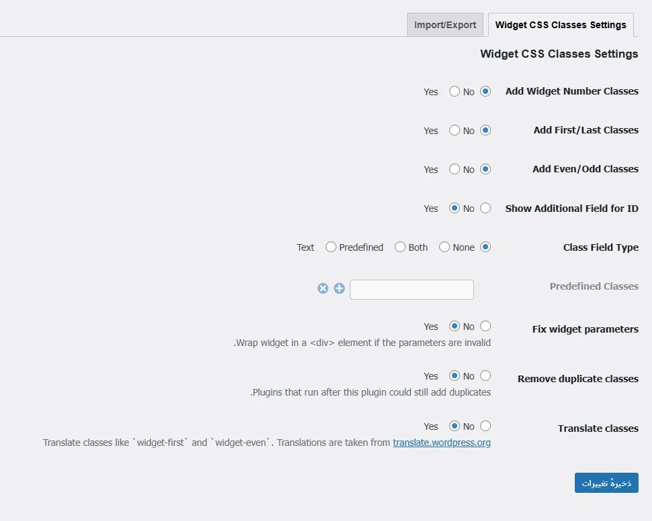Click the remove predefined class icon
The width and height of the screenshot is (652, 521).
[323, 288]
